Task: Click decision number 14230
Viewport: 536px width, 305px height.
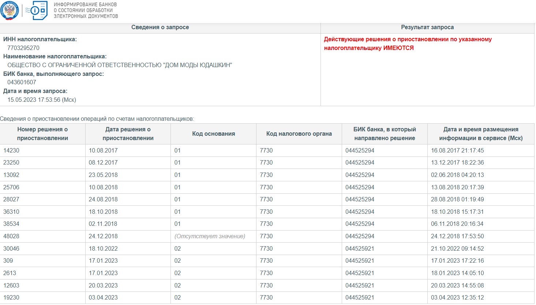Action: pos(11,151)
